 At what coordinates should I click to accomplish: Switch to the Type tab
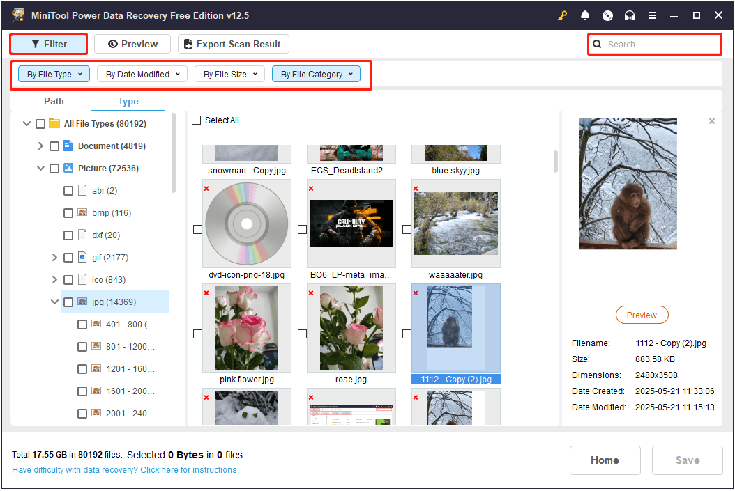[x=128, y=101]
